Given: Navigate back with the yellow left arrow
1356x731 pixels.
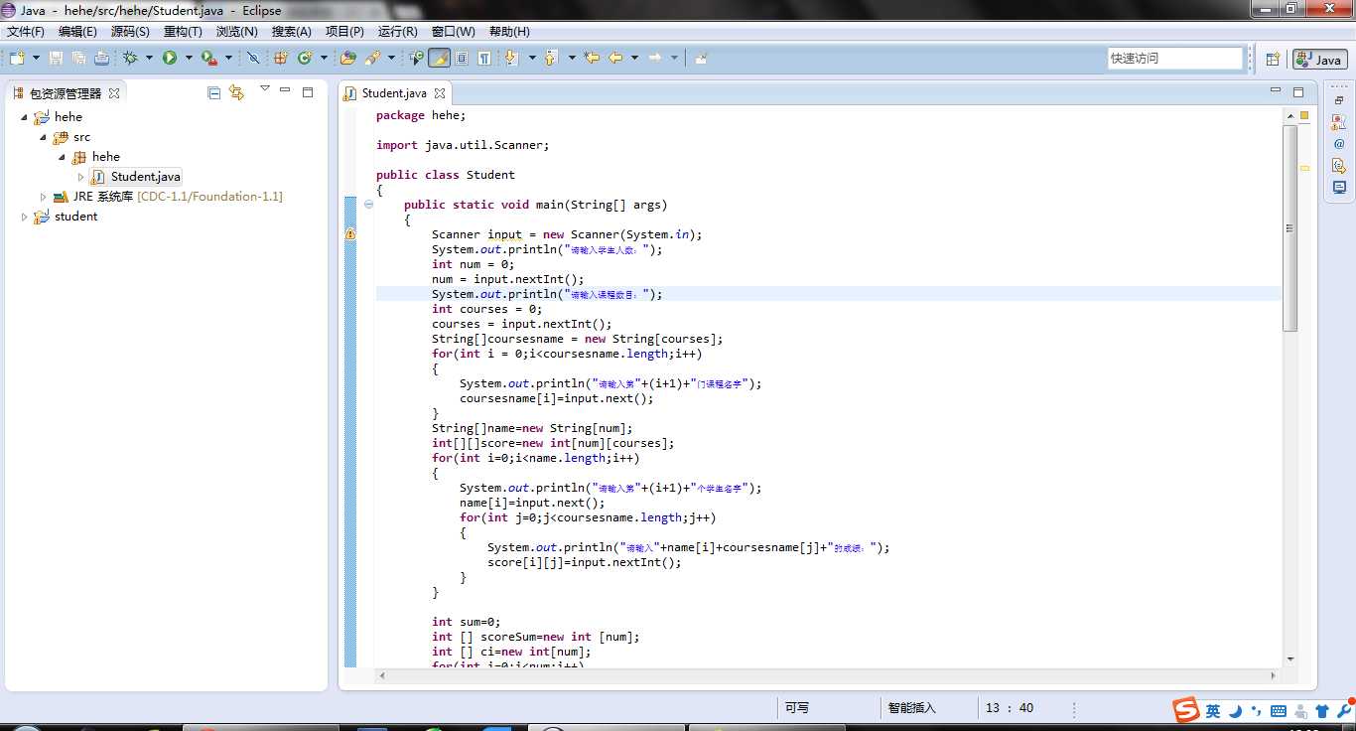Looking at the screenshot, I should pyautogui.click(x=615, y=59).
